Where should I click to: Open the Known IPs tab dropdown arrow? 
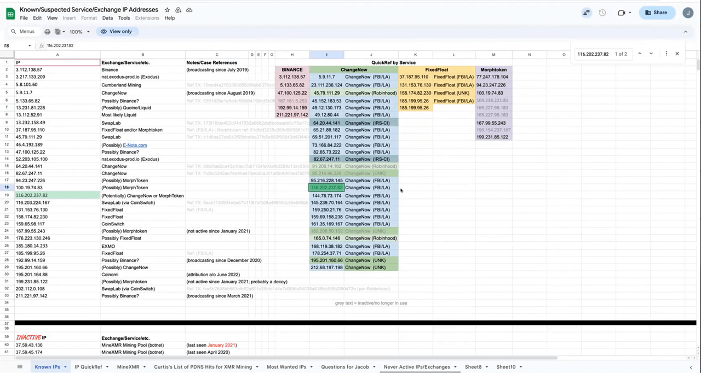coord(65,367)
